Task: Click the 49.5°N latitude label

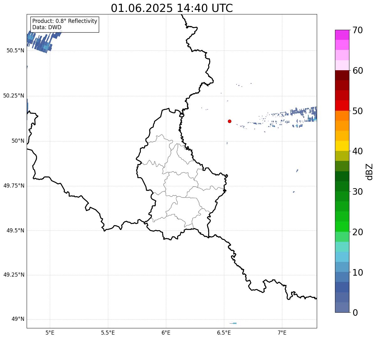Action: 15,230
